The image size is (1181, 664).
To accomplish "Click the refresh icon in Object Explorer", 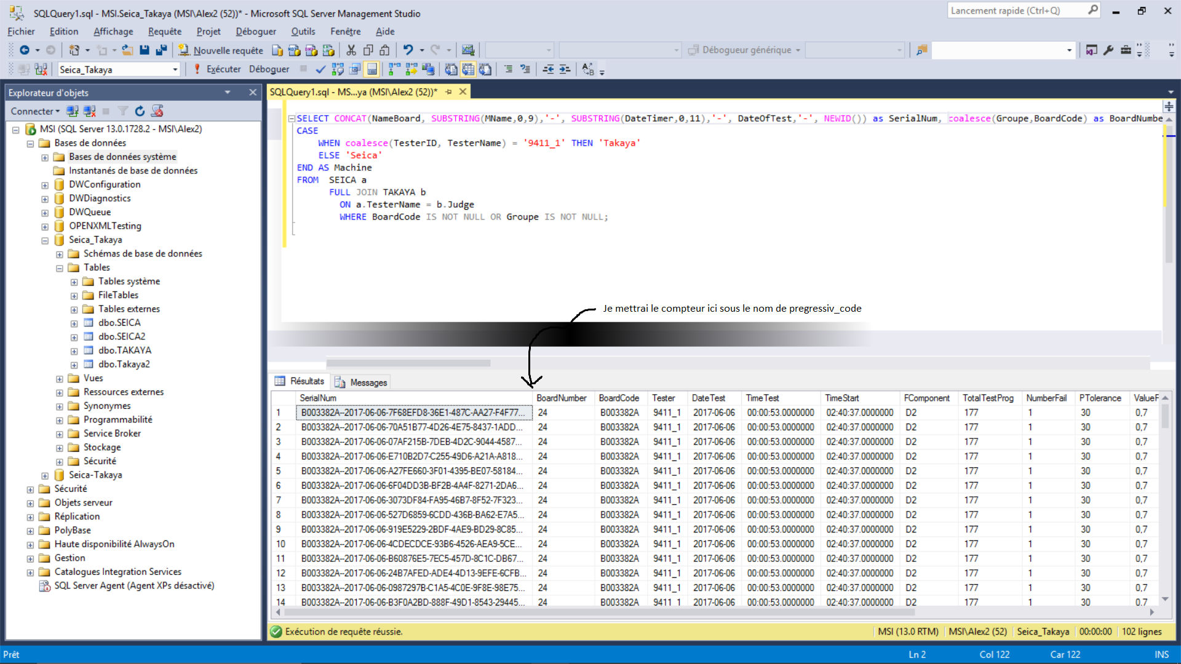I will point(140,111).
